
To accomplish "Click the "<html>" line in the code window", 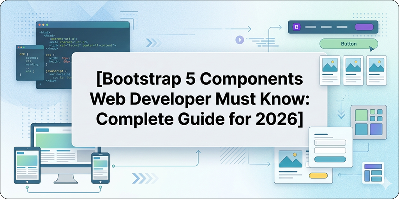I will coord(44,33).
